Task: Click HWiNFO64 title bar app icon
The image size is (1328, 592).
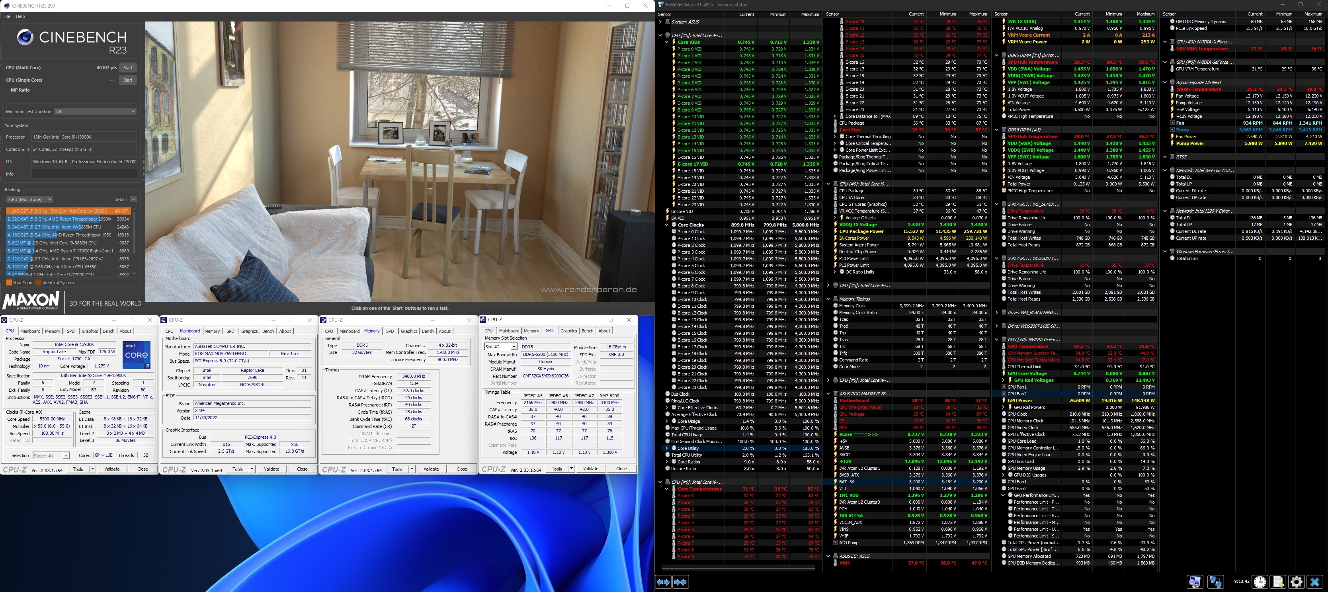Action: pos(662,5)
